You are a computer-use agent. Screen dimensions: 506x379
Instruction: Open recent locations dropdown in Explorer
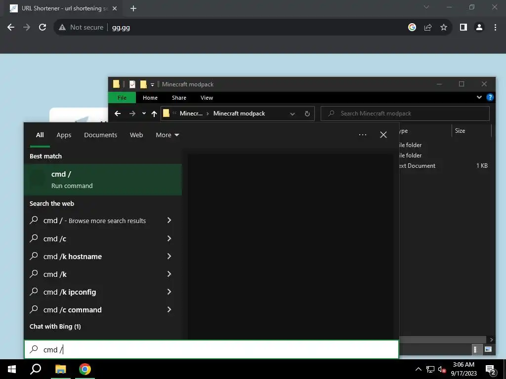144,114
